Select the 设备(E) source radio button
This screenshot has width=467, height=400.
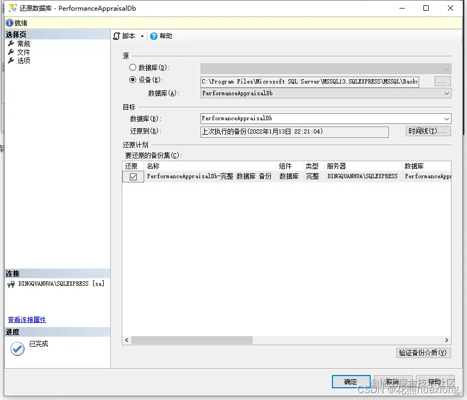click(x=132, y=80)
